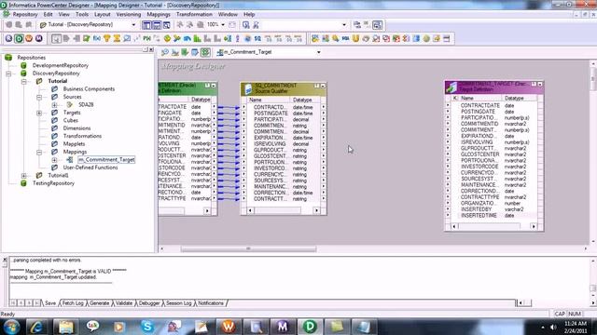Collapse the Tutorial folder node
Viewport: 597px width, 335px height.
pyautogui.click(x=24, y=81)
